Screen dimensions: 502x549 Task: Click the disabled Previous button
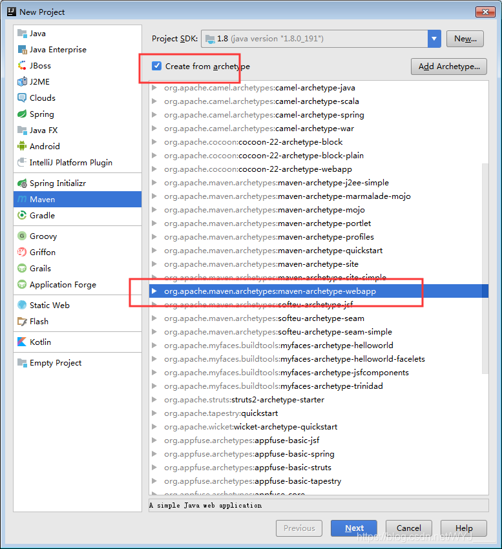(x=299, y=528)
